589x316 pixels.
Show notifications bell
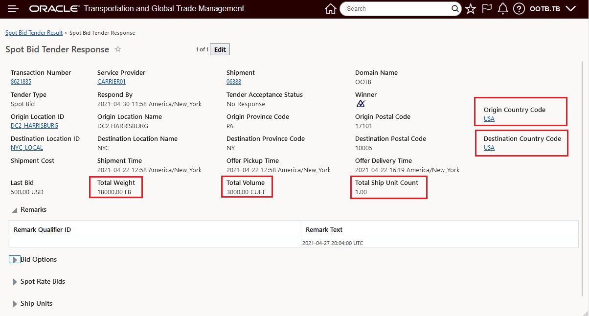point(502,9)
